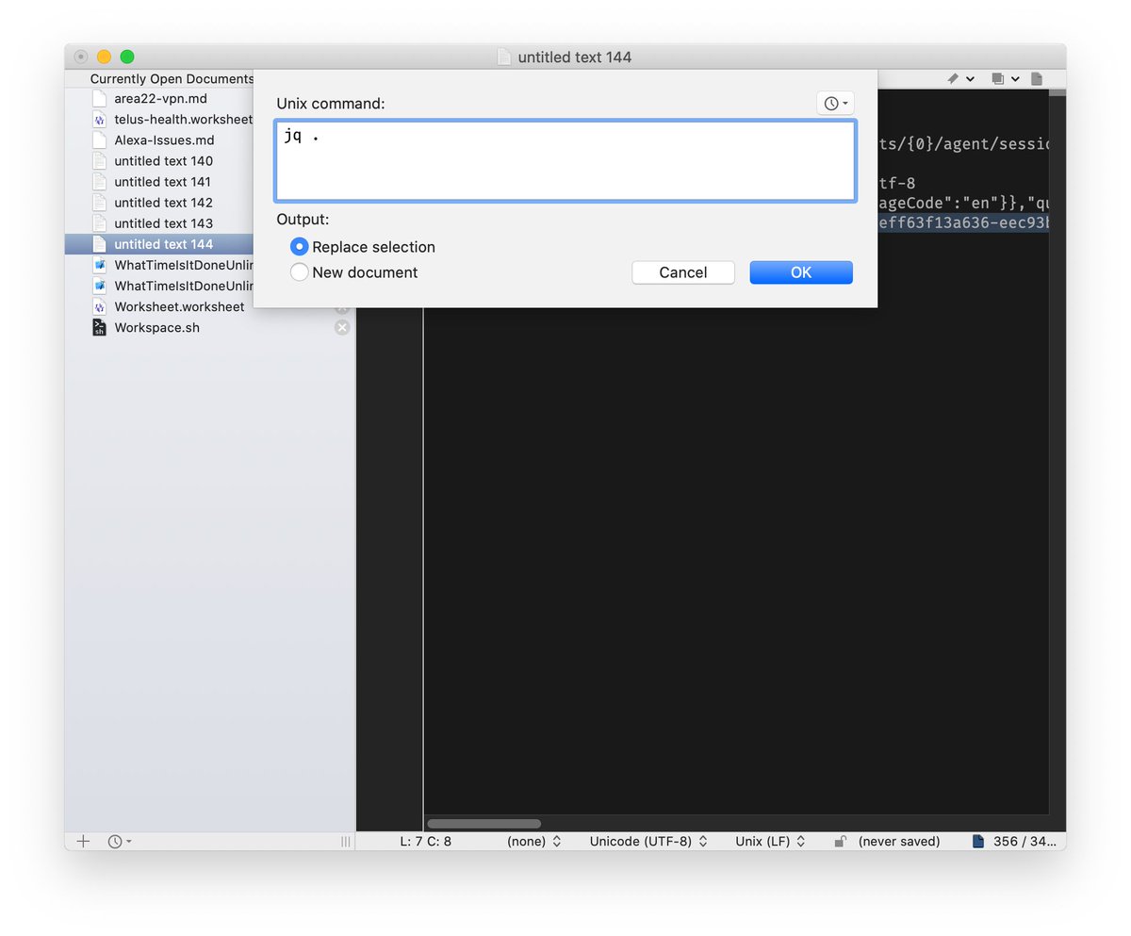Click the untitled text 144 title bar document icon

tap(504, 57)
